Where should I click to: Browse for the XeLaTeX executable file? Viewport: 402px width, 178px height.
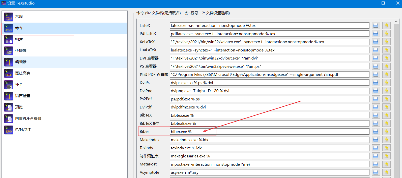376,42
